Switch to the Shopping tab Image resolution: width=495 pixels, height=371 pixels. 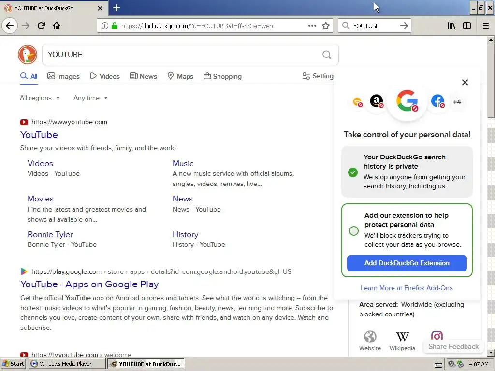(x=222, y=76)
